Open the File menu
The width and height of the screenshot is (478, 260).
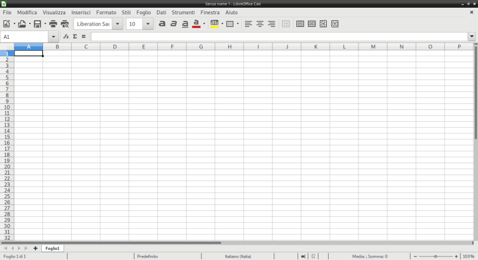7,13
